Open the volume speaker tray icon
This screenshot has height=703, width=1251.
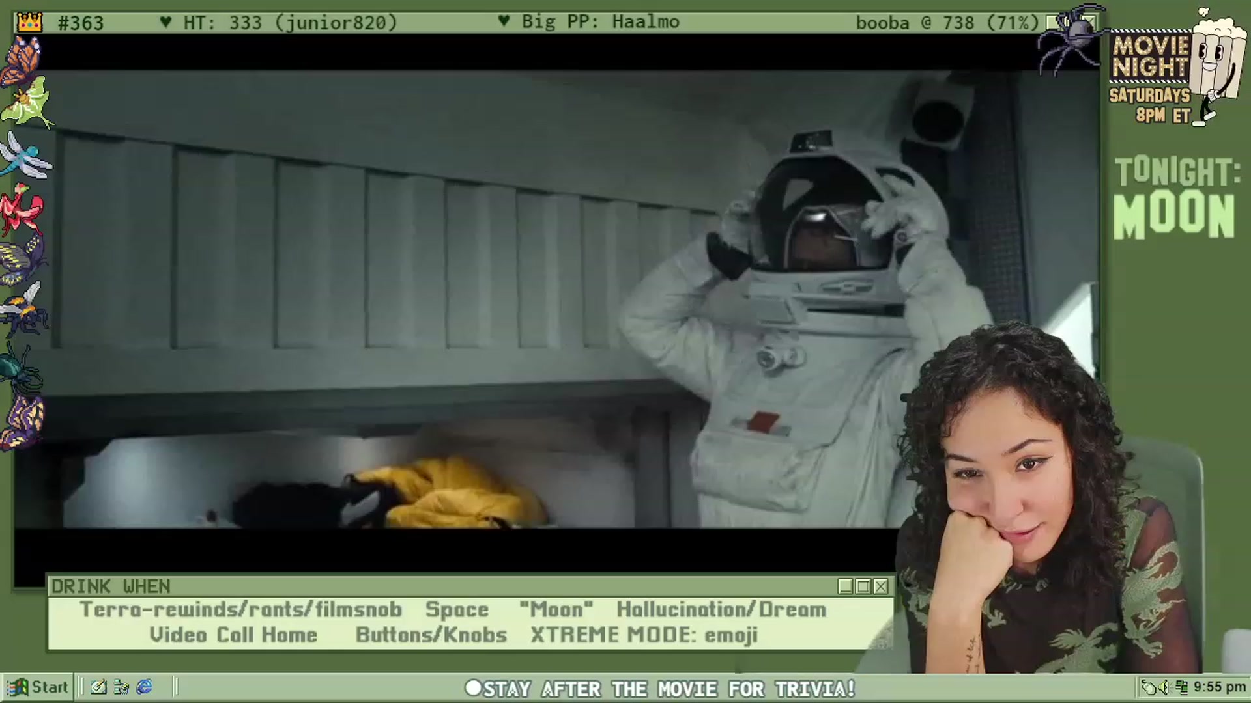(x=1166, y=687)
